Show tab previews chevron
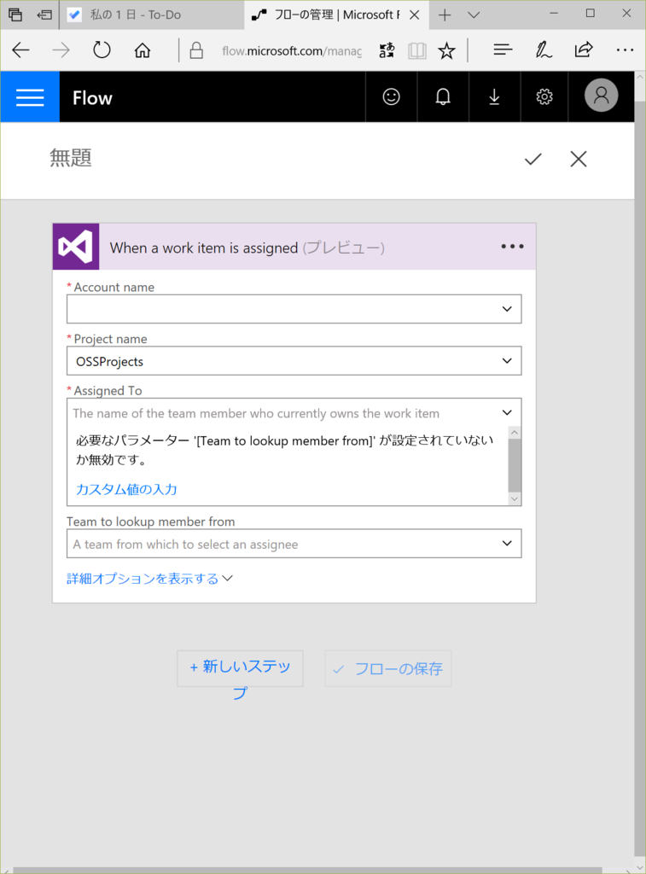This screenshot has height=874, width=646. [x=474, y=15]
